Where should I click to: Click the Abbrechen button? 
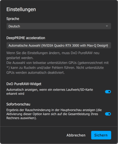click(76, 135)
